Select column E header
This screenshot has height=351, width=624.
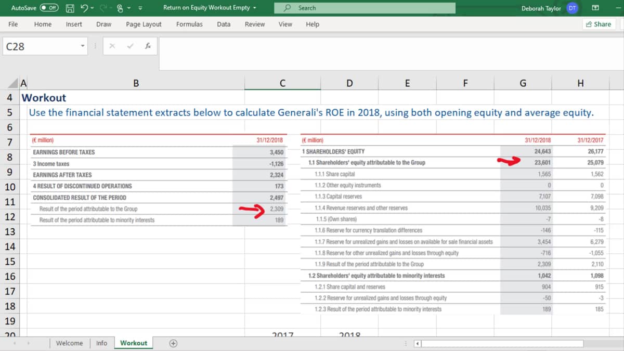coord(407,83)
